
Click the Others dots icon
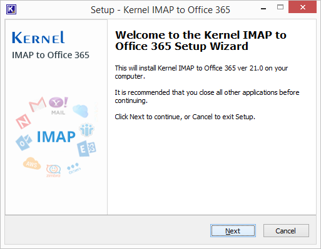(x=74, y=168)
